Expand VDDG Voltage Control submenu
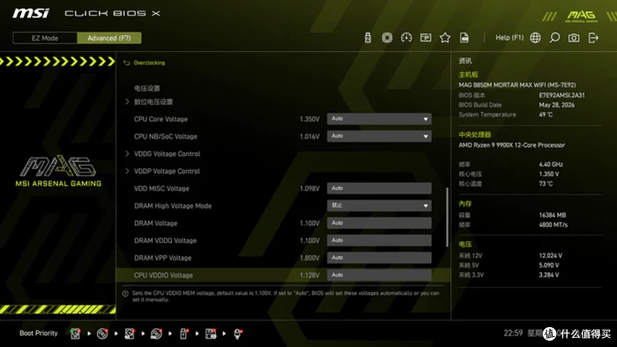 pos(167,154)
